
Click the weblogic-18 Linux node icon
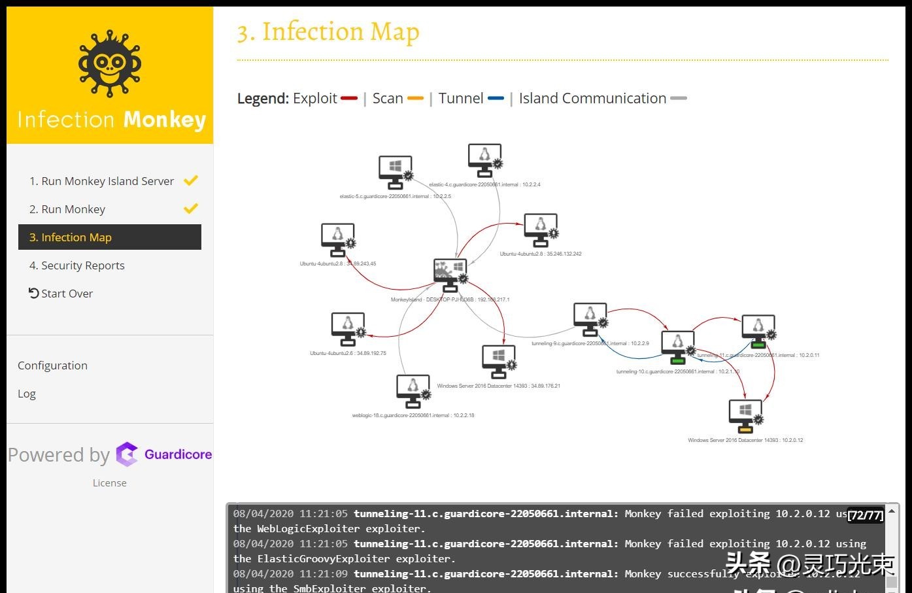tap(413, 391)
